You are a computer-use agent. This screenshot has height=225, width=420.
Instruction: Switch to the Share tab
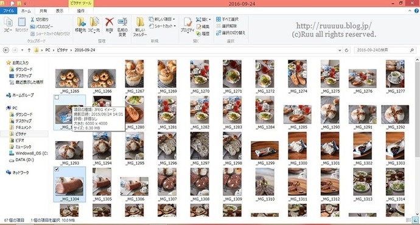[43, 11]
